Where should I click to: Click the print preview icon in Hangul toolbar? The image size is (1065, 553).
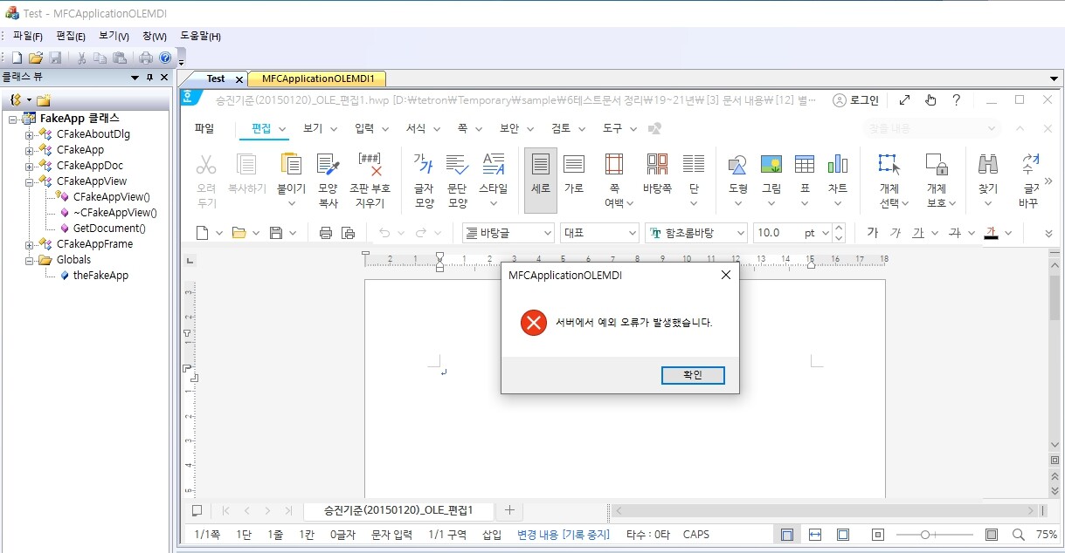coord(348,233)
